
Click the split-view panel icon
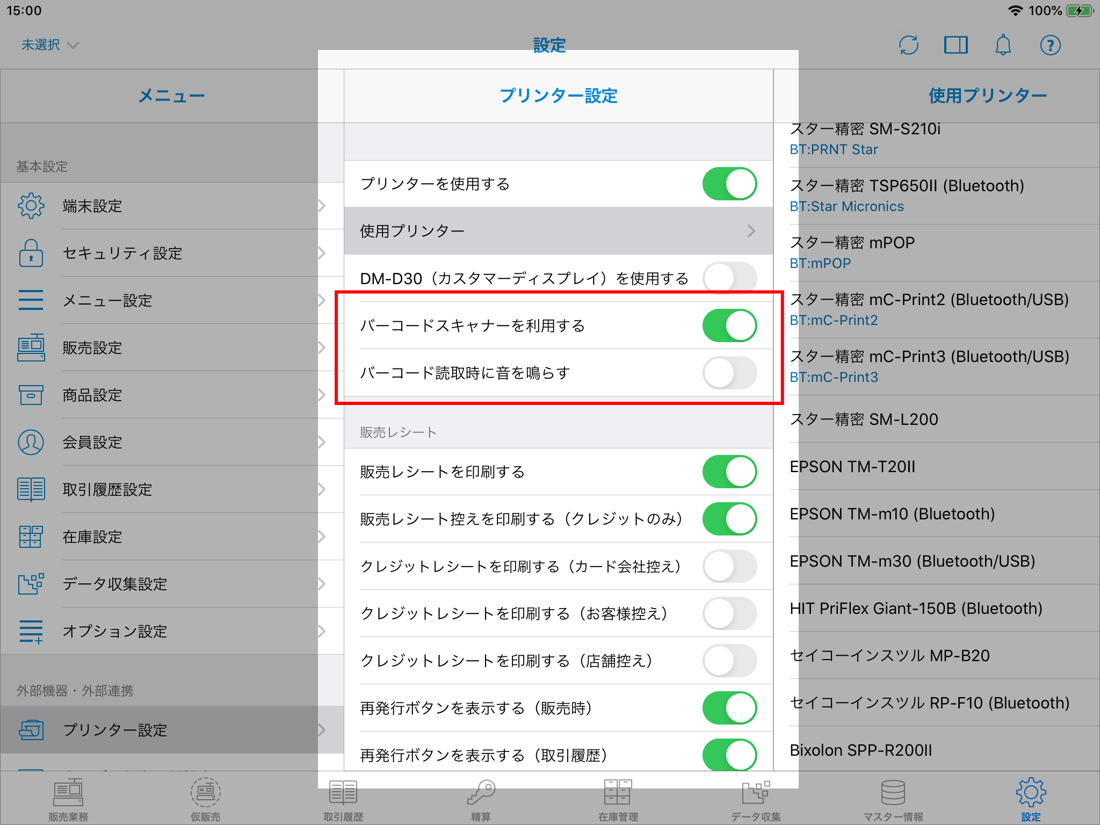956,45
